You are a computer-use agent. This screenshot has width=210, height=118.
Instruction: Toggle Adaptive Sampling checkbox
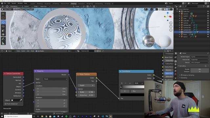(182, 75)
